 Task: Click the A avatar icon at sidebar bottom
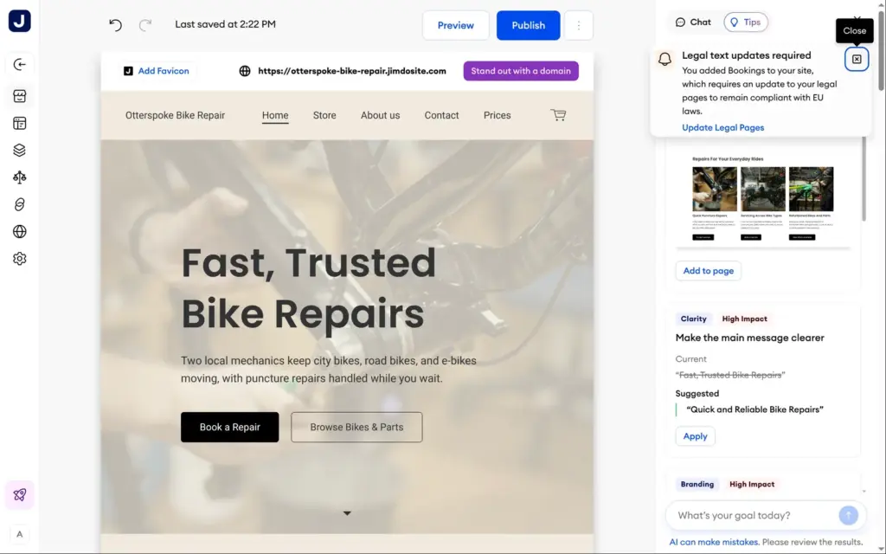19,534
